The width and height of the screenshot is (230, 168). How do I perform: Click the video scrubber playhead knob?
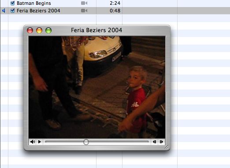(86, 142)
